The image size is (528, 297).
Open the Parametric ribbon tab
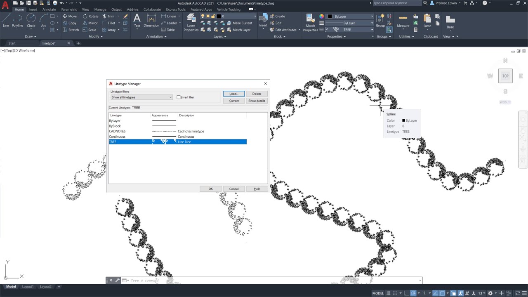pyautogui.click(x=69, y=9)
